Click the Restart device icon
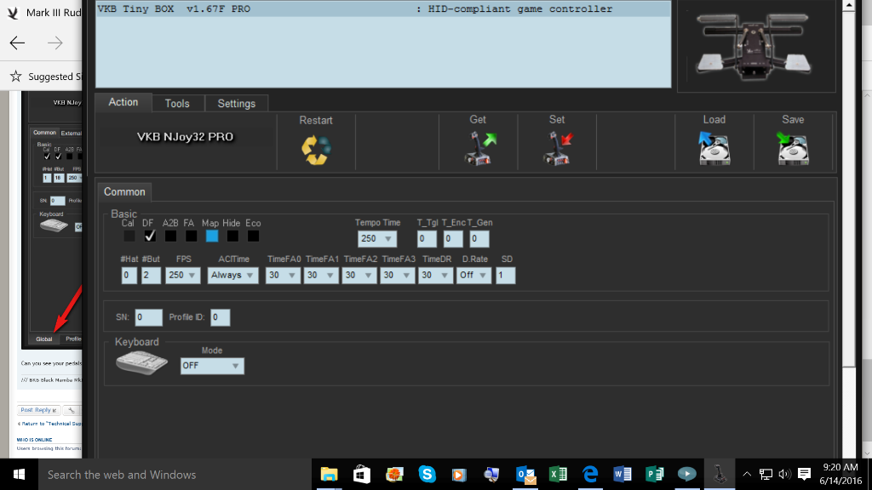Screen dimensions: 872x490 [316, 150]
